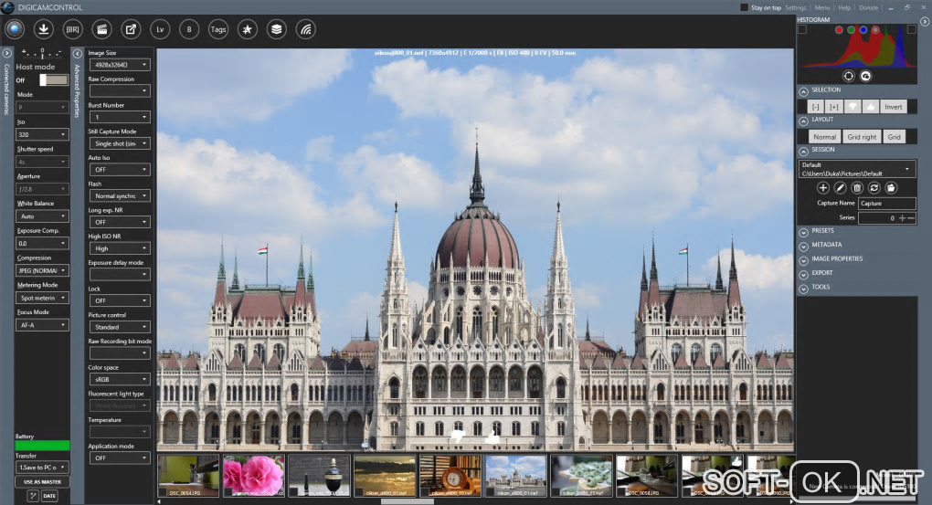Add a new session with plus icon
This screenshot has width=932, height=505.
[x=822, y=188]
